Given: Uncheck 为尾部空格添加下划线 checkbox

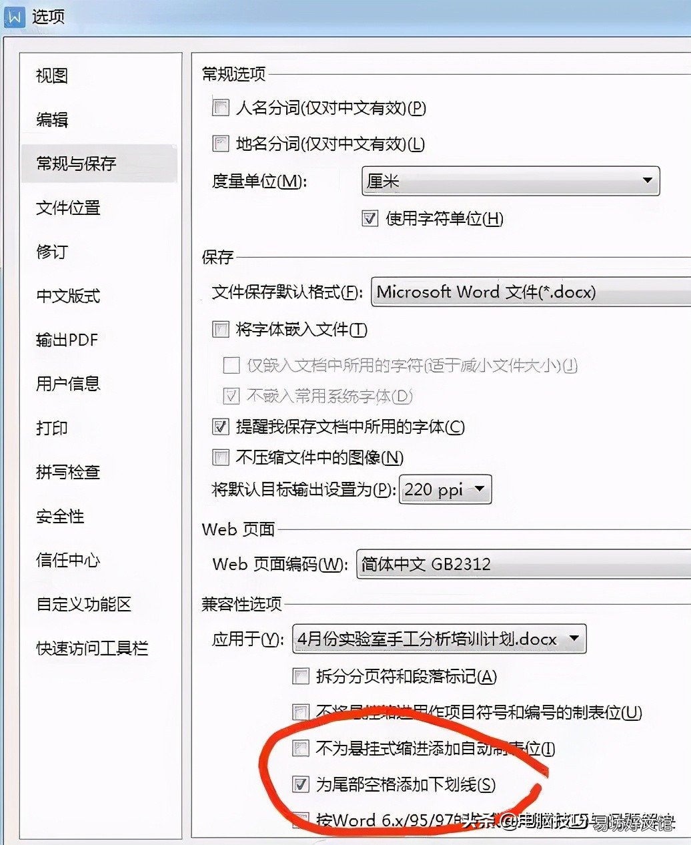Looking at the screenshot, I should 301,784.
